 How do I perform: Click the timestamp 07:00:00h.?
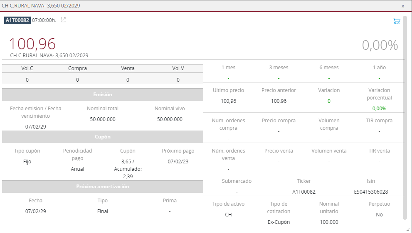[x=44, y=20]
